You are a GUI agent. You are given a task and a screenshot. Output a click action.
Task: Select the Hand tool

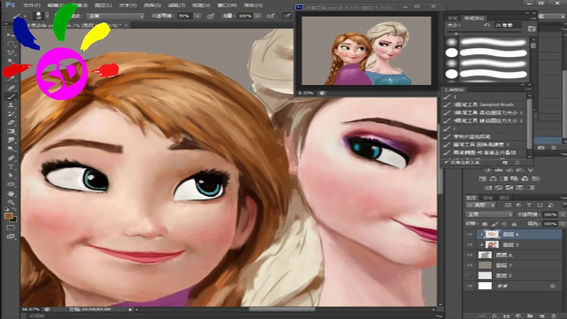[x=11, y=194]
